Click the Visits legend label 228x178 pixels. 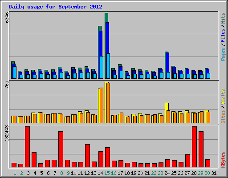click(x=223, y=97)
